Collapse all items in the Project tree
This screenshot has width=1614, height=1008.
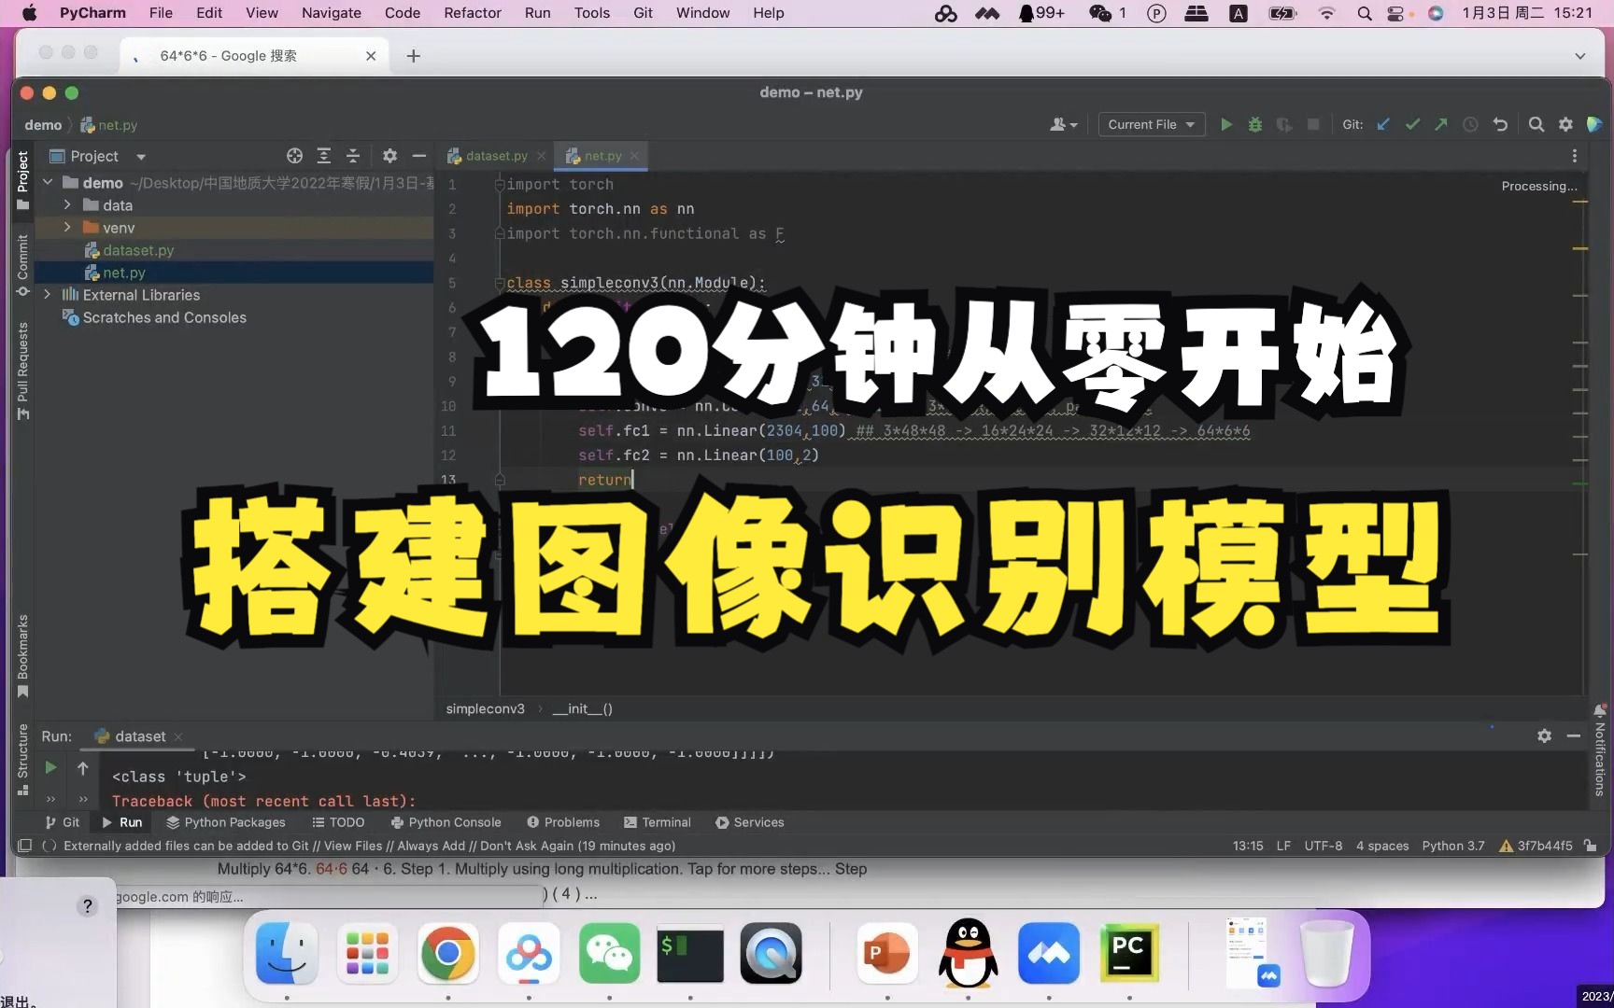point(352,156)
